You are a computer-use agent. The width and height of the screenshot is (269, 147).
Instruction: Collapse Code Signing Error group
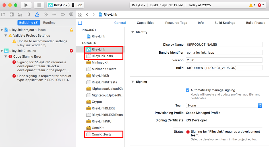6,56
